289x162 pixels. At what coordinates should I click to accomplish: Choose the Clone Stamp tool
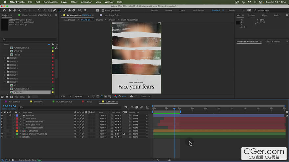69,10
